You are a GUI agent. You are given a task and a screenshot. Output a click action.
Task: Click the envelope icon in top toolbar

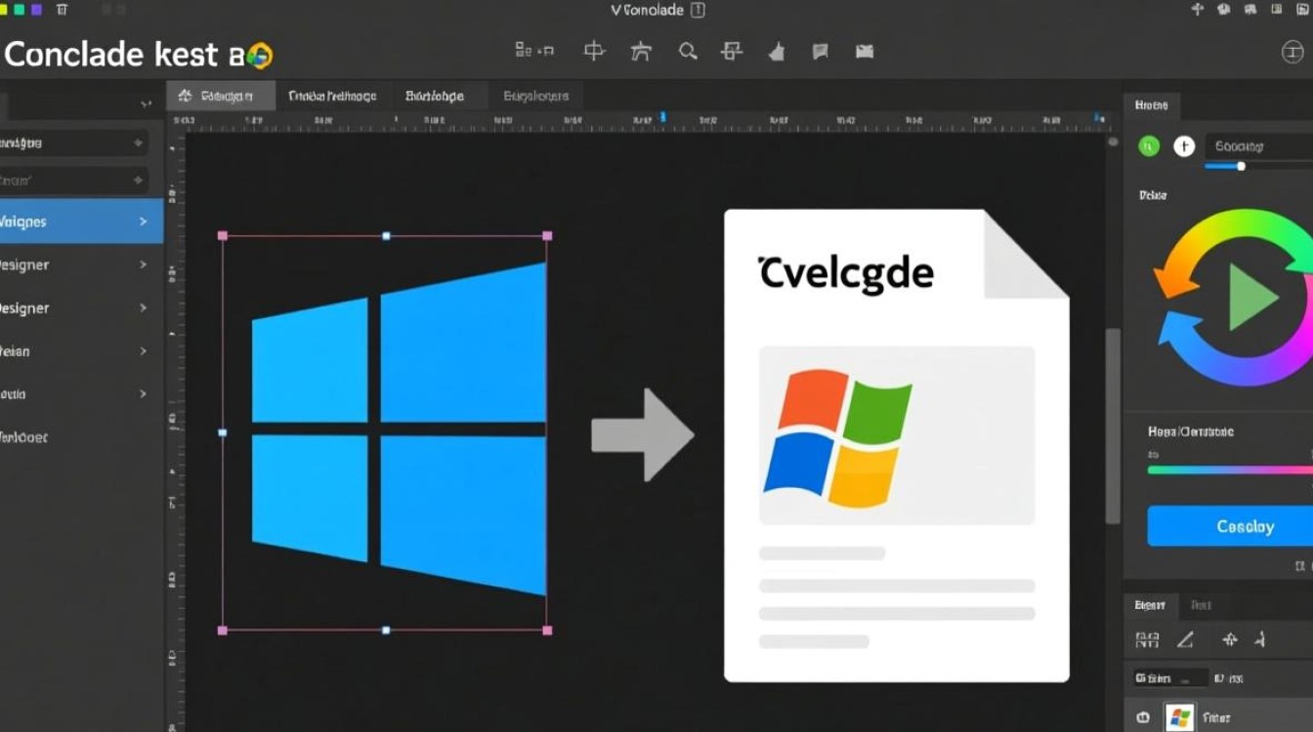[865, 52]
